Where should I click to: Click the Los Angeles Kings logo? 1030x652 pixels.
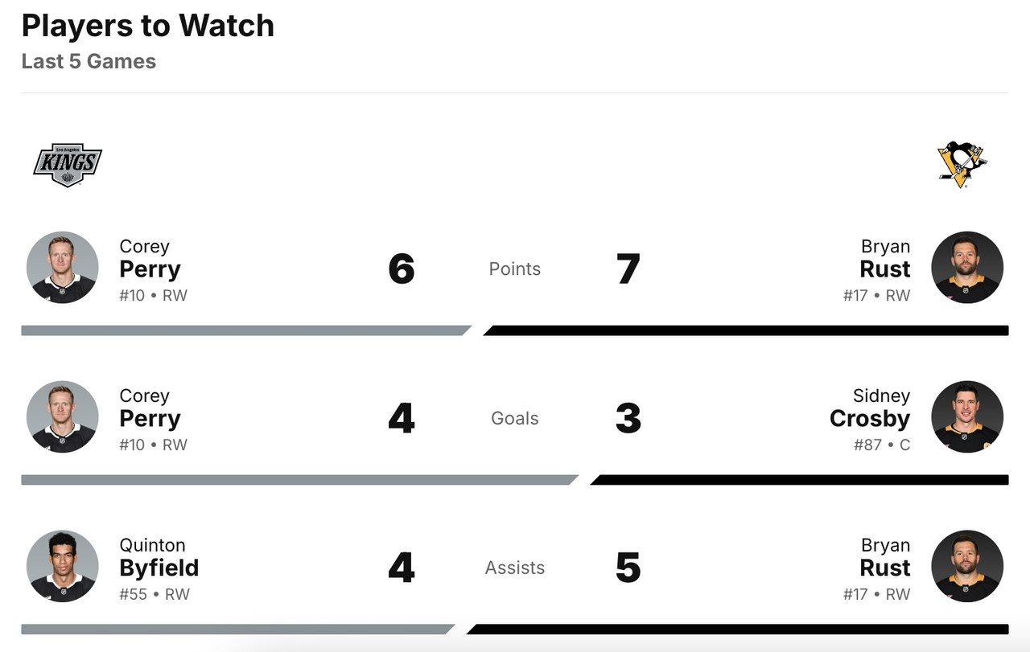tap(67, 166)
